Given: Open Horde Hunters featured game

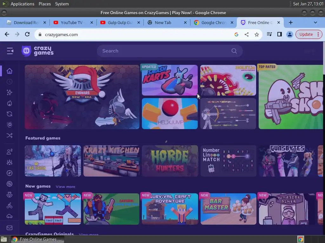Looking at the screenshot, I should (170, 161).
